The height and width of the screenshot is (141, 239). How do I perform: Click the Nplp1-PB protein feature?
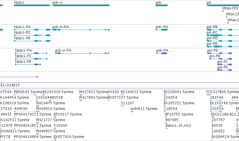point(28,64)
